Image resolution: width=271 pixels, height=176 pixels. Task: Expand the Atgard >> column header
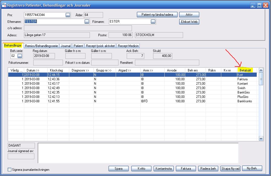pyautogui.click(x=125, y=70)
